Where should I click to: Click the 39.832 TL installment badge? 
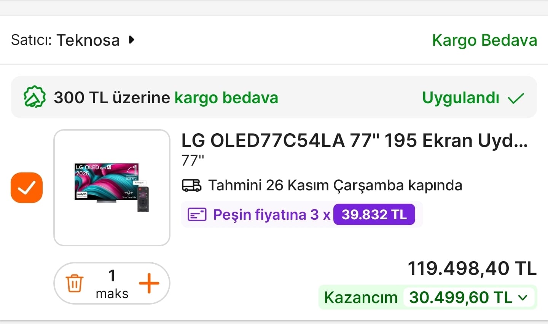coord(374,215)
